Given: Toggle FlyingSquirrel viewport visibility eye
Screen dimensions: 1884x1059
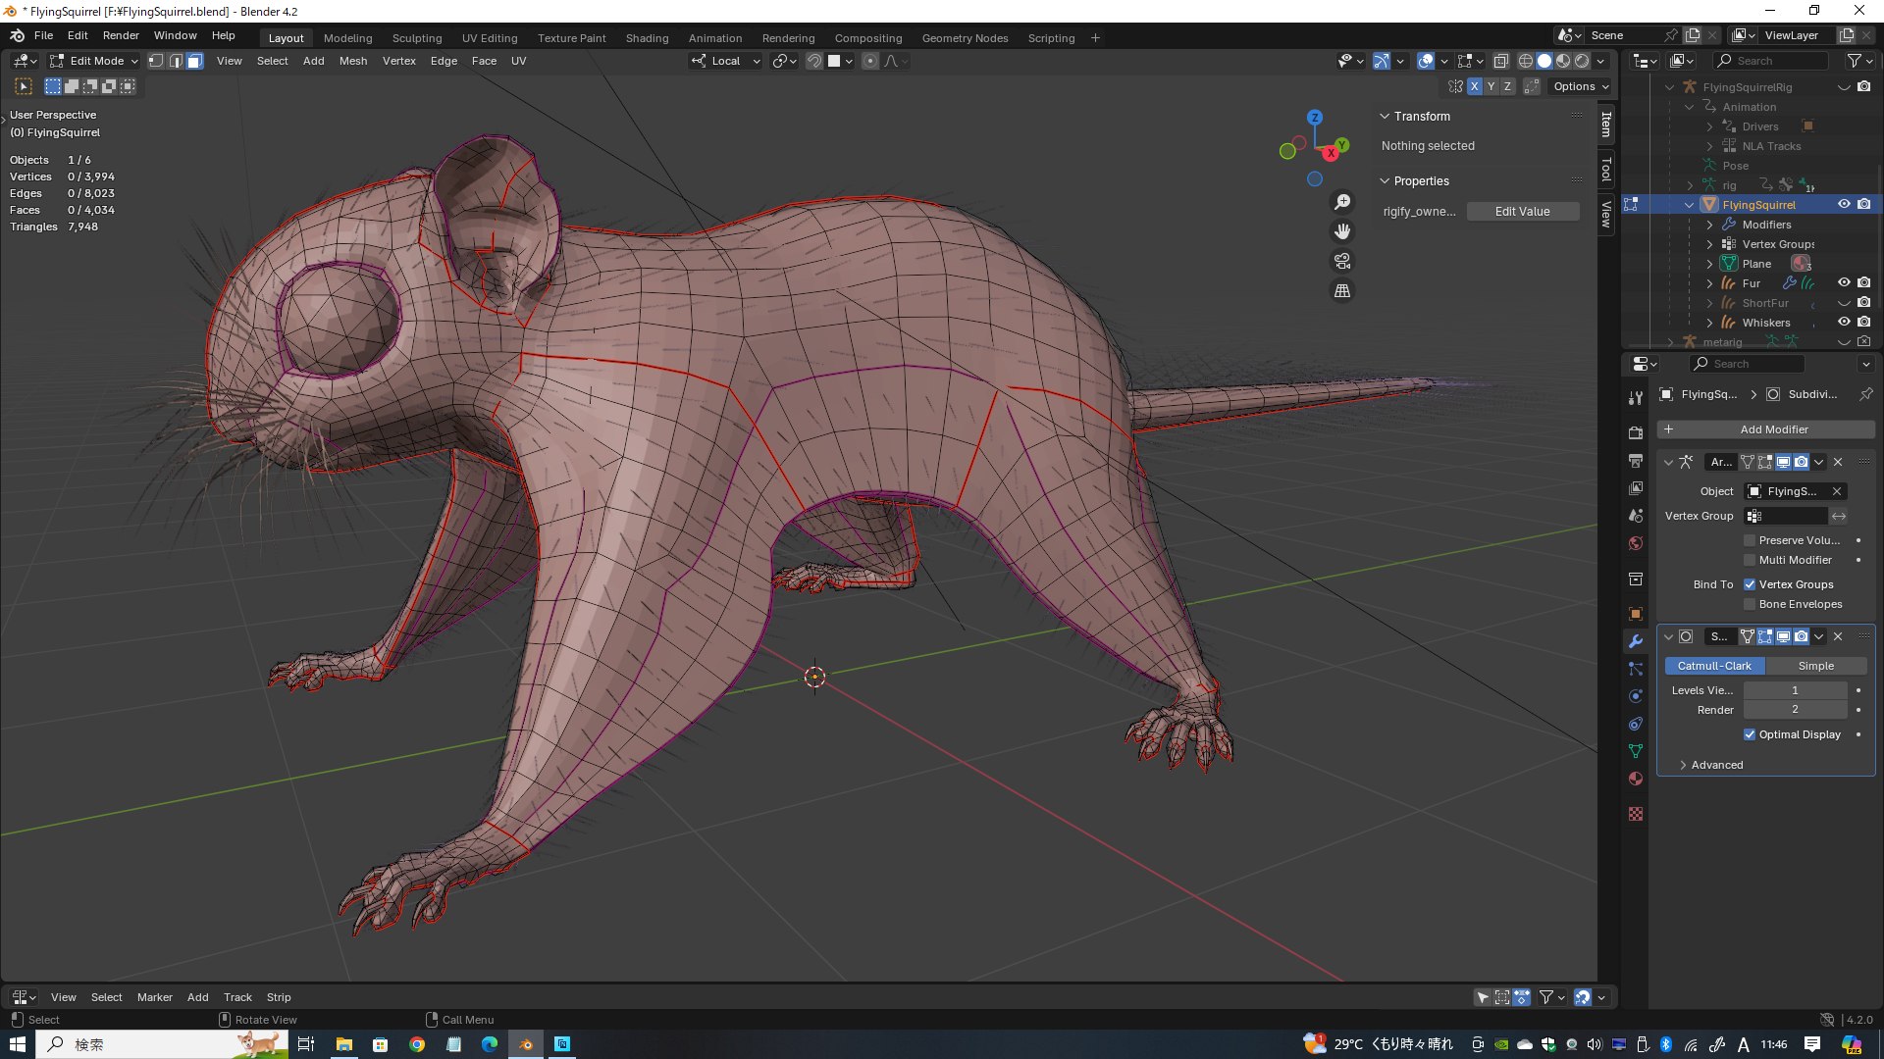Looking at the screenshot, I should point(1844,204).
